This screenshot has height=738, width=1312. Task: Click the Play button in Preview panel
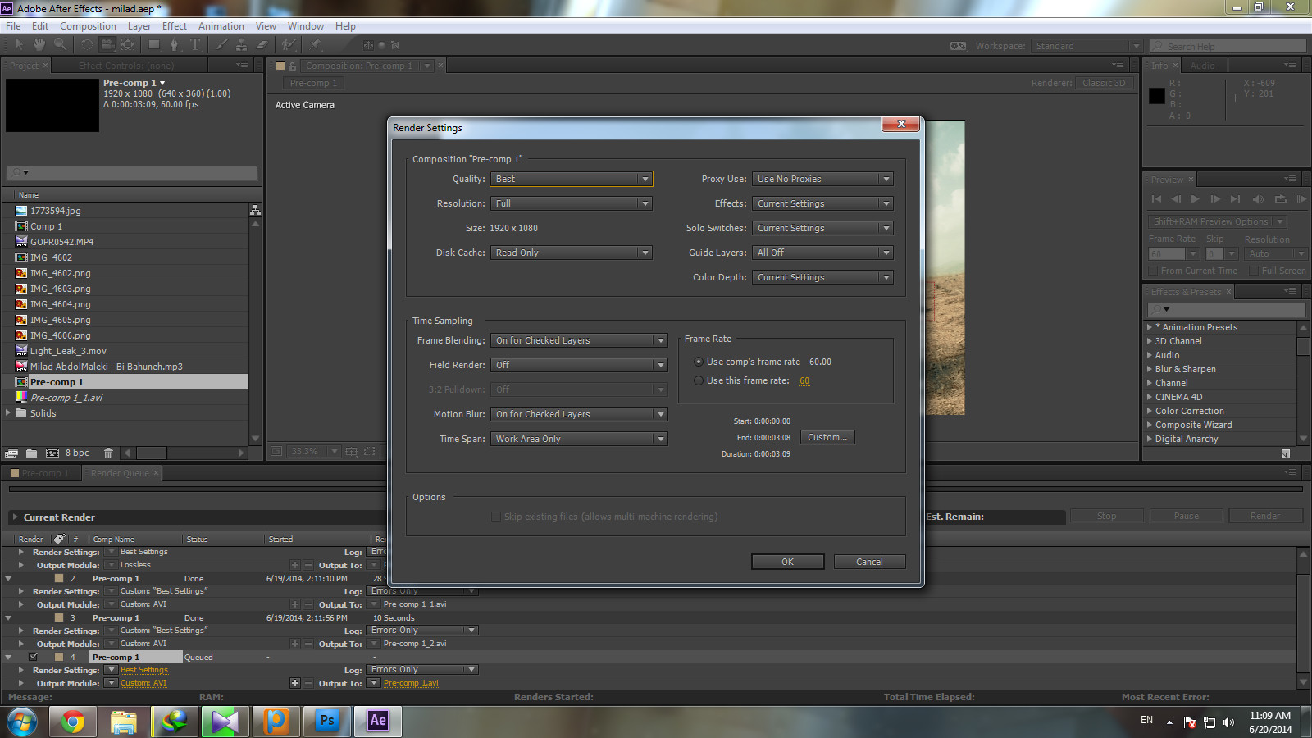[1195, 198]
